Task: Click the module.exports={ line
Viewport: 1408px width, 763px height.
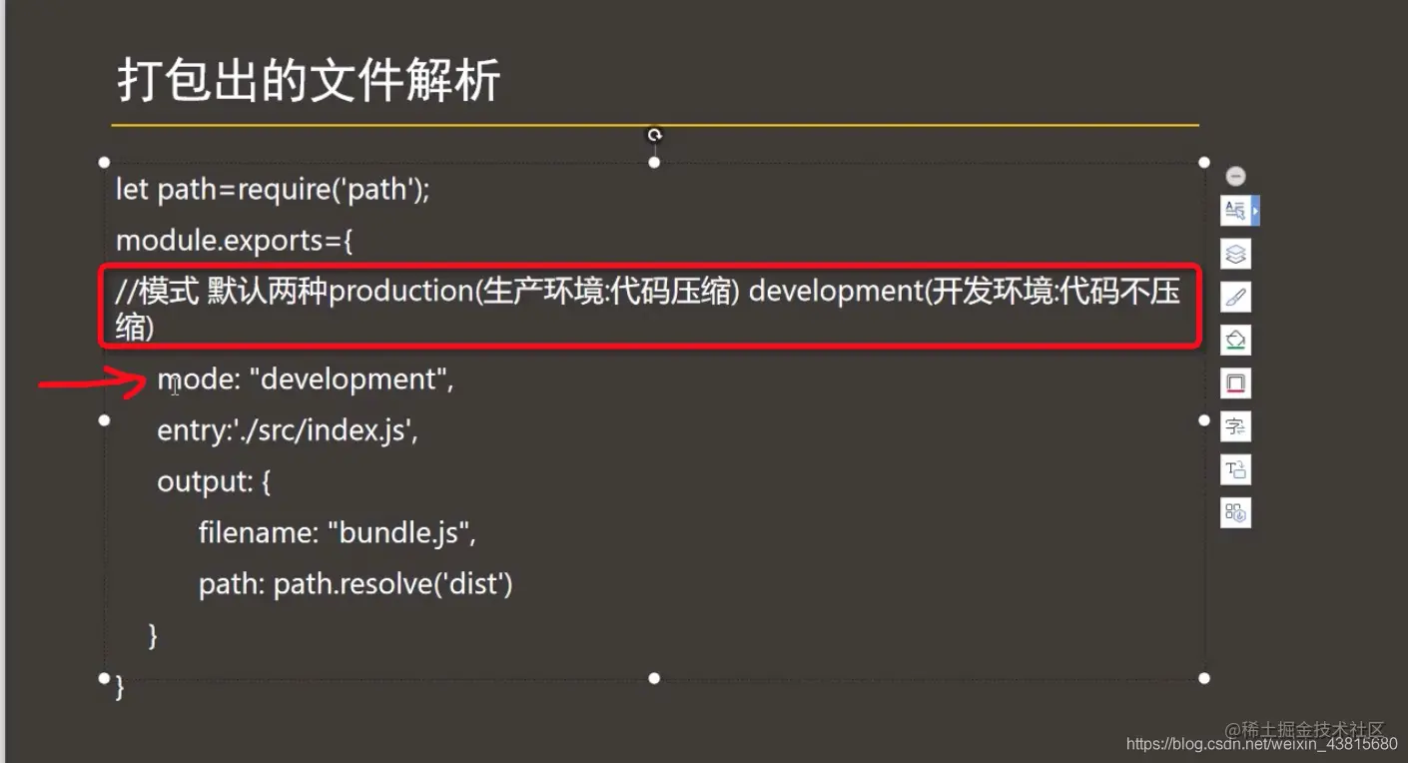Action: pyautogui.click(x=235, y=241)
